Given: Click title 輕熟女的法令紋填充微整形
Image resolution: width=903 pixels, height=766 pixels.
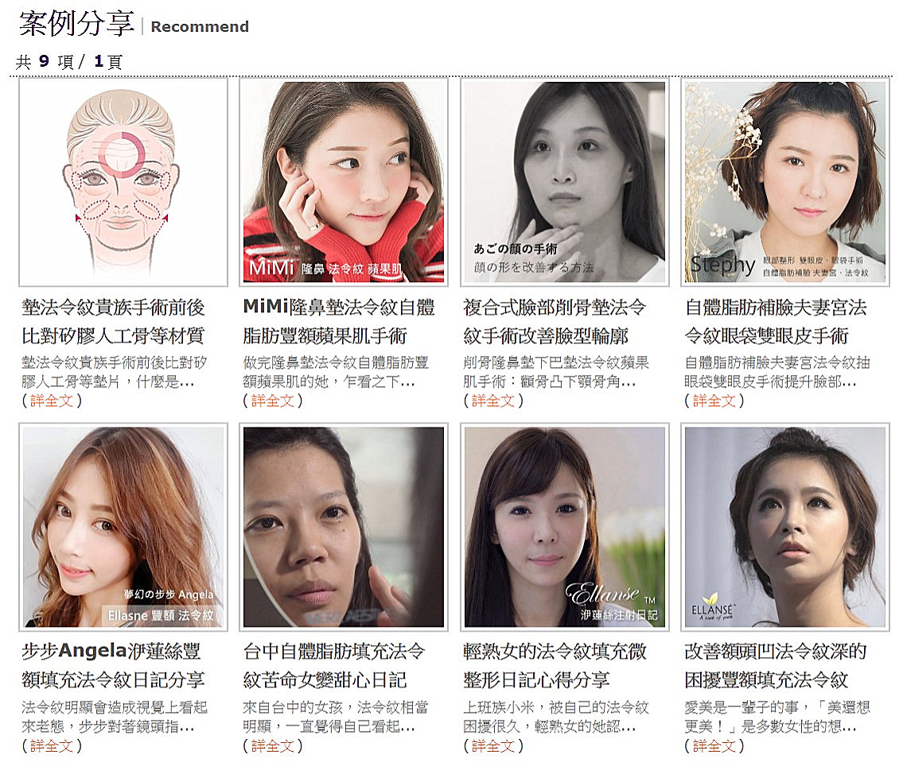Looking at the screenshot, I should point(555,666).
